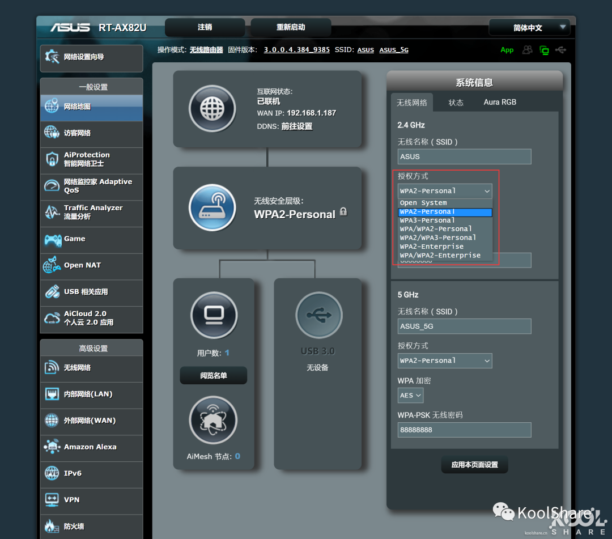Click the App link in top bar
612x539 pixels.
pyautogui.click(x=507, y=50)
